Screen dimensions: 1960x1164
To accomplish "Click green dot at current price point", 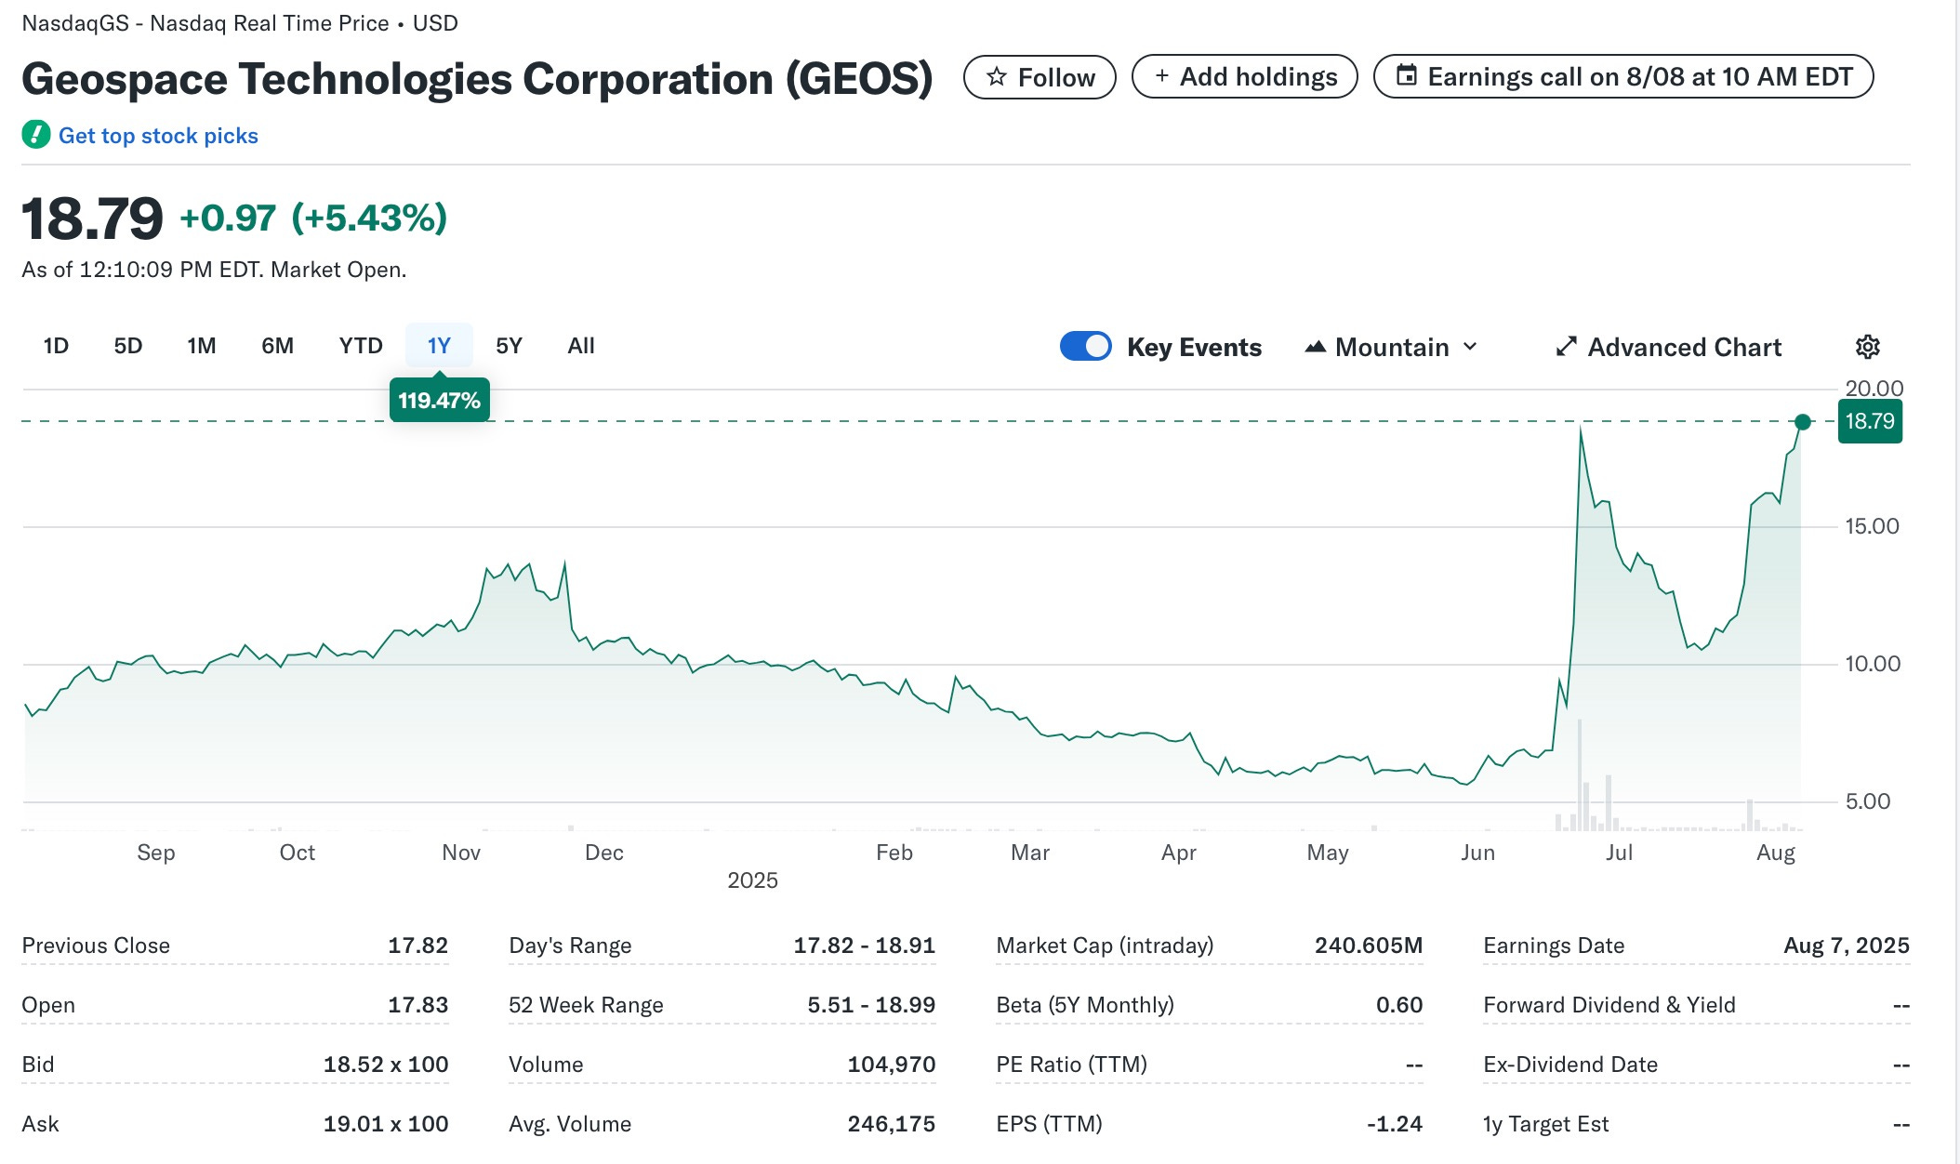I will (1803, 422).
